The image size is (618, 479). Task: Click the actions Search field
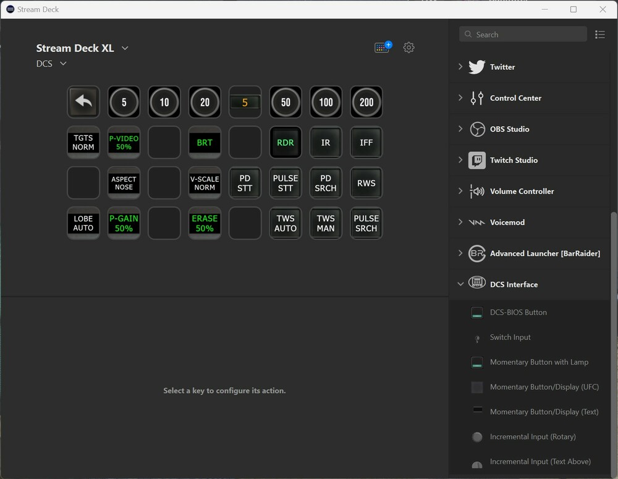(523, 34)
